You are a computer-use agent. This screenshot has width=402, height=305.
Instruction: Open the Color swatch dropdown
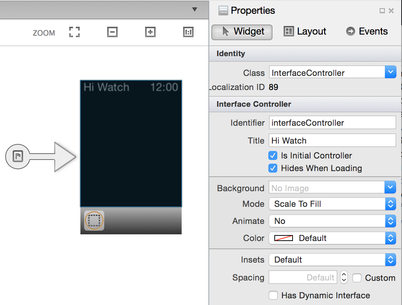(390, 238)
